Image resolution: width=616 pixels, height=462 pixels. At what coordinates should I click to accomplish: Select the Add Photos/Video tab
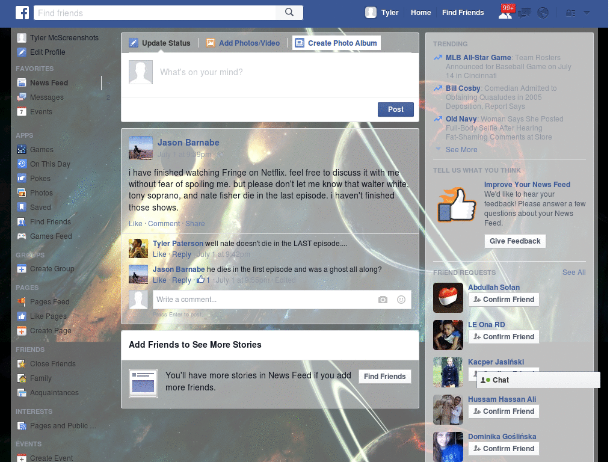243,43
